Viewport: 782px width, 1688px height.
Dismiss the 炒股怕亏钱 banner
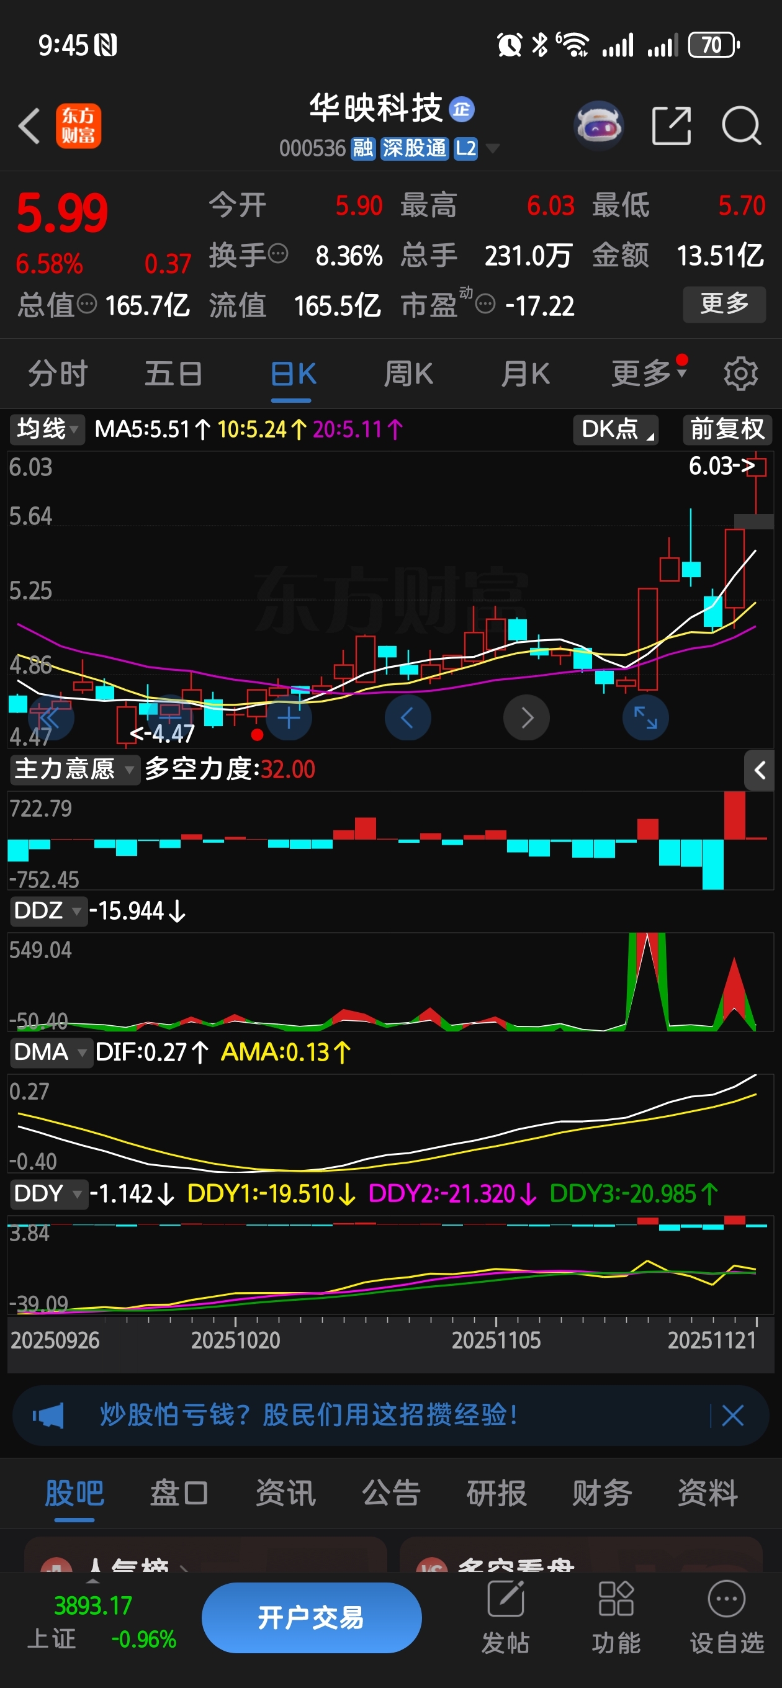tap(733, 1416)
